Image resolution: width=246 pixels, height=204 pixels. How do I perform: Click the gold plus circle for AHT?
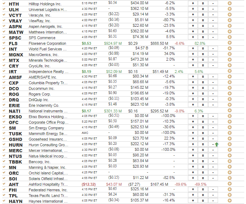coord(229,184)
